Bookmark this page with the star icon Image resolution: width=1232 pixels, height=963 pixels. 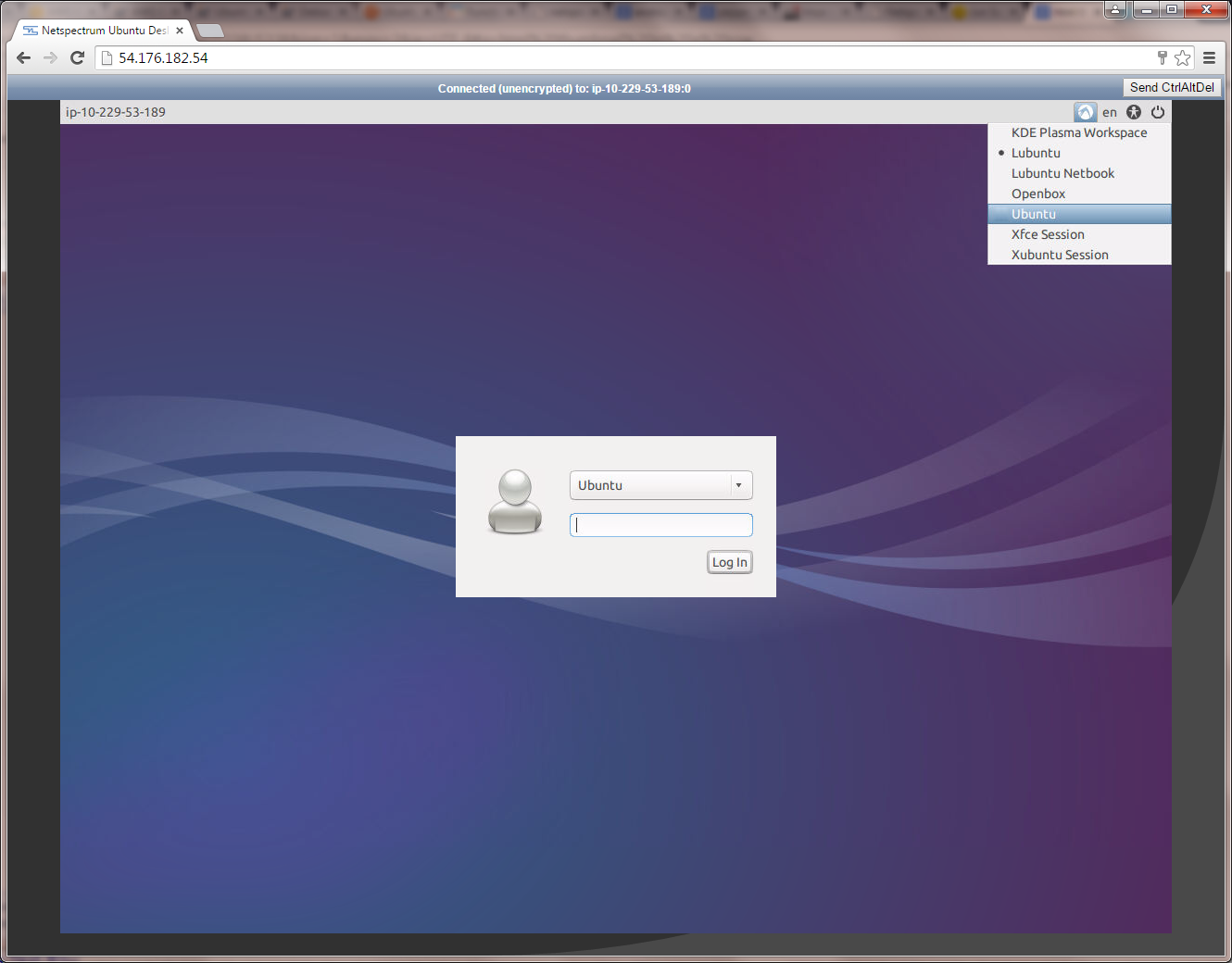[x=1183, y=57]
